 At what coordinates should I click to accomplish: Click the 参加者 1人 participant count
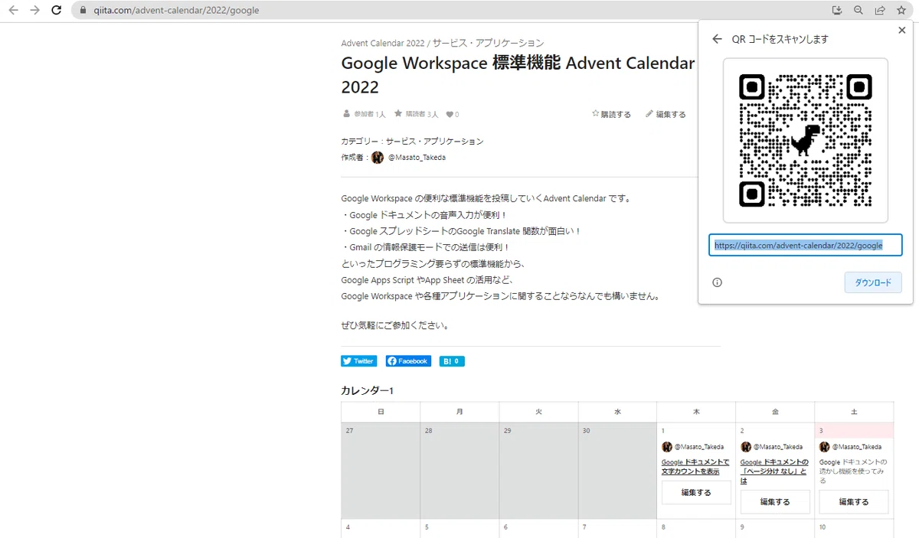(x=365, y=115)
